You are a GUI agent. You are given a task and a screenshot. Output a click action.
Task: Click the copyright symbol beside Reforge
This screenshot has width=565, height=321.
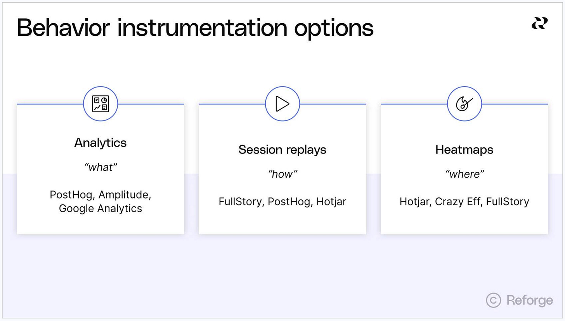coord(493,300)
